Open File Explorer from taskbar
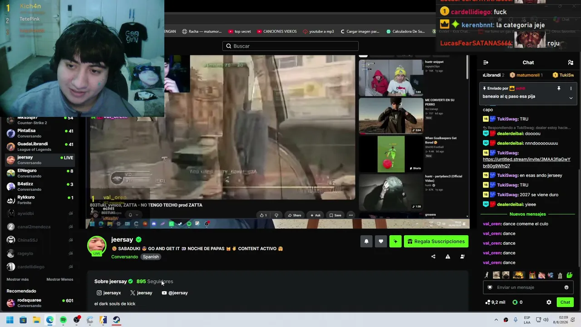 coord(36,320)
